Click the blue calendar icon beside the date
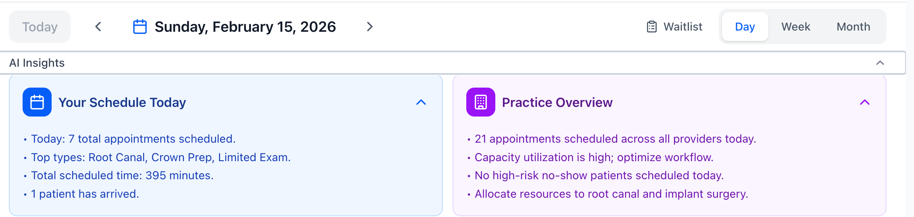The height and width of the screenshot is (217, 914). (140, 27)
